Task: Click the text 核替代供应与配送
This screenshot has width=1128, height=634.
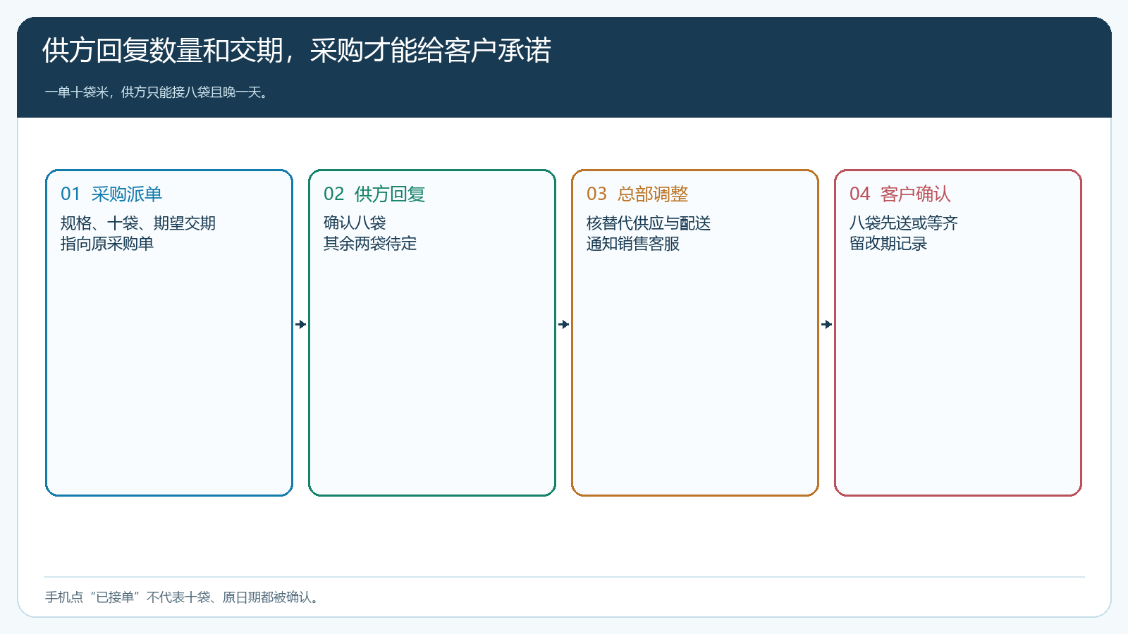Action: pyautogui.click(x=649, y=223)
